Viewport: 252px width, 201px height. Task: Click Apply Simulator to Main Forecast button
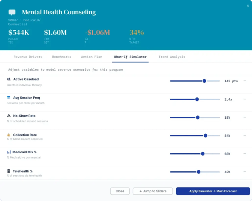pyautogui.click(x=213, y=191)
